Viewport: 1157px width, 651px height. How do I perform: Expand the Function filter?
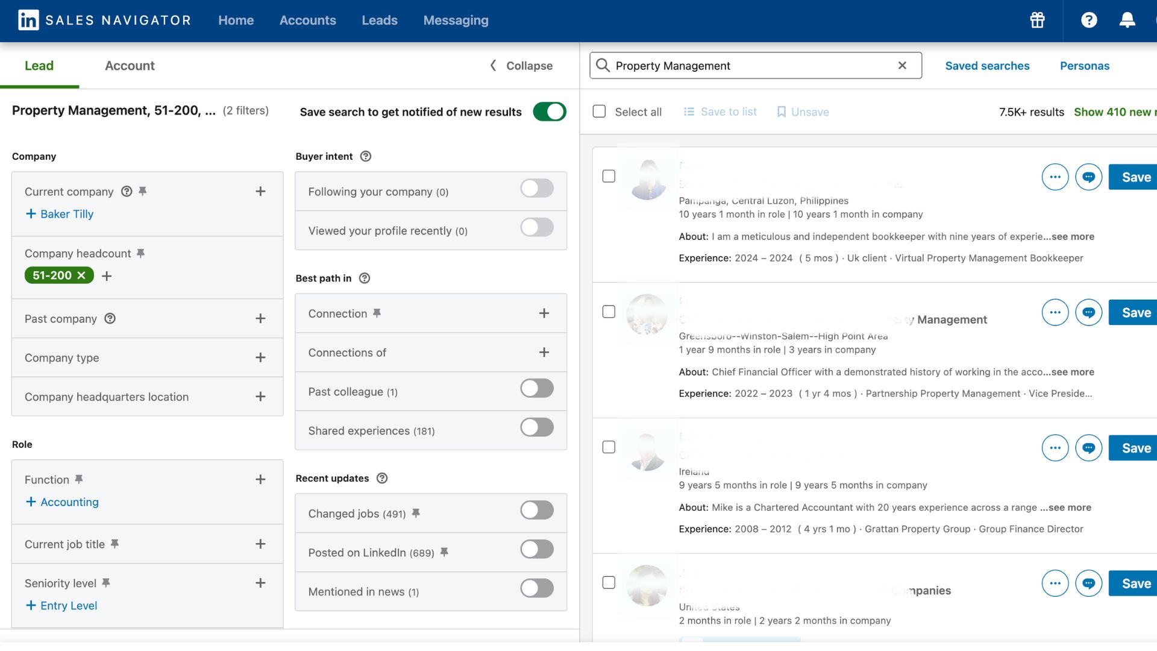260,479
